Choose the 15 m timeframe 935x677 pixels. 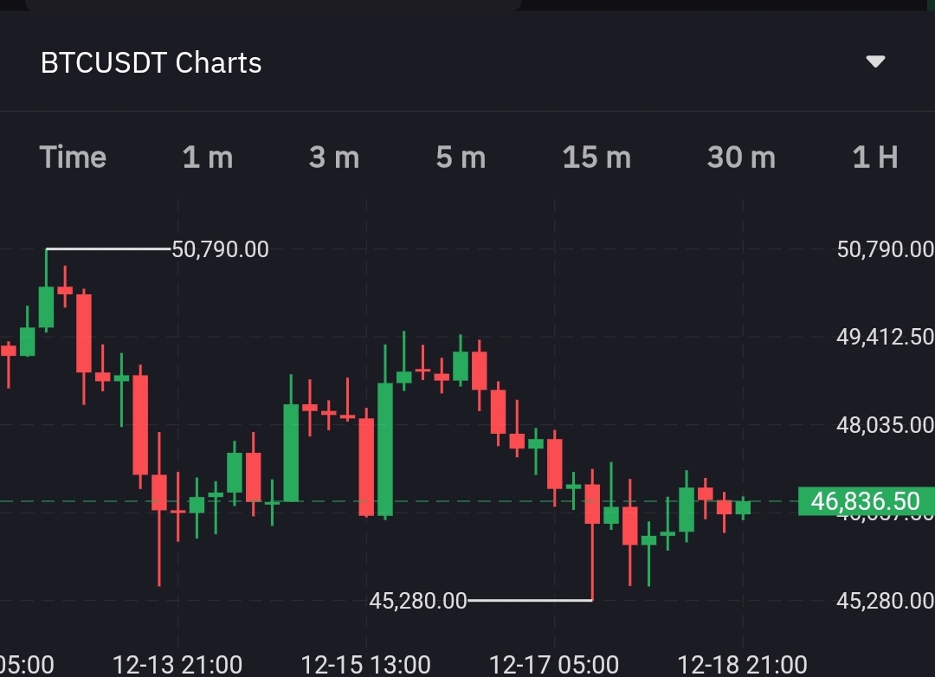coord(596,158)
